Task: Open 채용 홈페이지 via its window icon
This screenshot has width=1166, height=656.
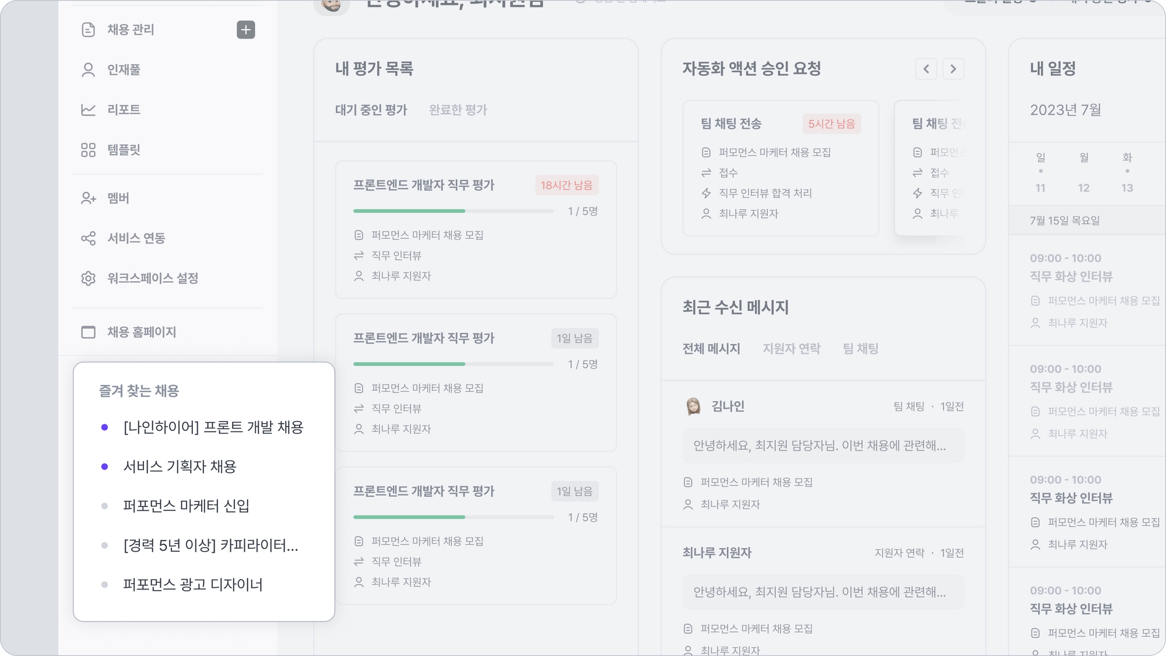Action: 88,332
